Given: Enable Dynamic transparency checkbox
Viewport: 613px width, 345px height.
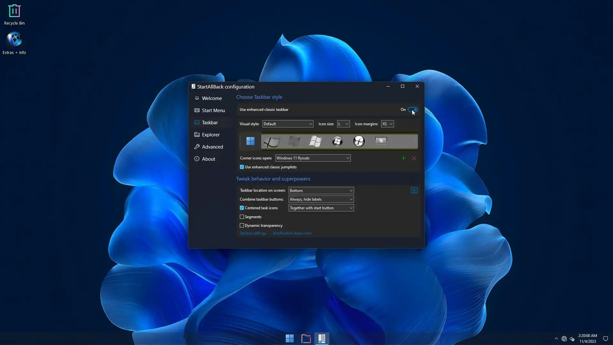Looking at the screenshot, I should click(242, 226).
